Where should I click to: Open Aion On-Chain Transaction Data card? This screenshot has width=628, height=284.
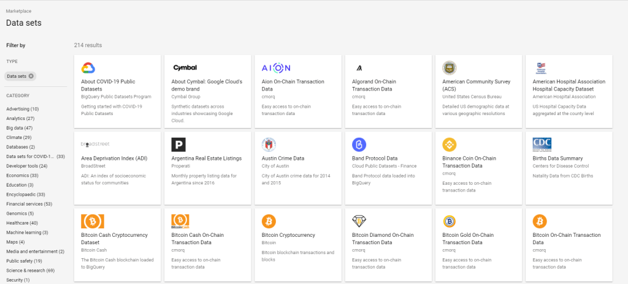[x=298, y=91]
